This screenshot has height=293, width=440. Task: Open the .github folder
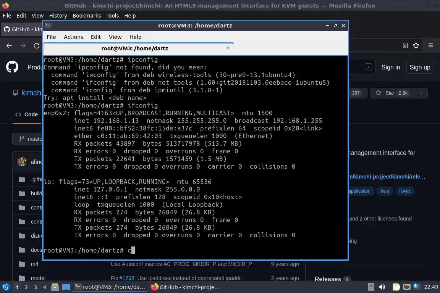click(37, 179)
